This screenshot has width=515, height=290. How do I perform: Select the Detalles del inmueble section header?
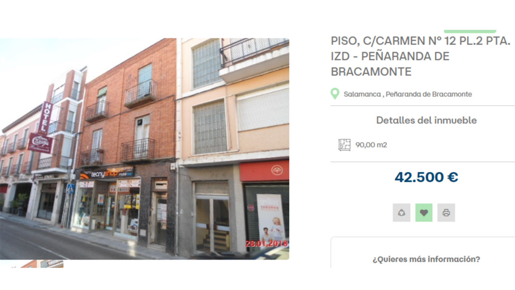coord(427,120)
